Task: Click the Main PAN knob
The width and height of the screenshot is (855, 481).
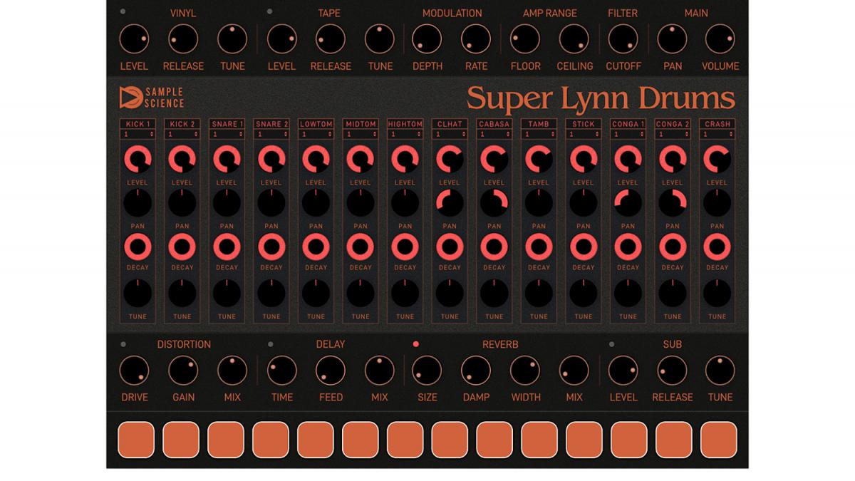Action: coord(672,39)
